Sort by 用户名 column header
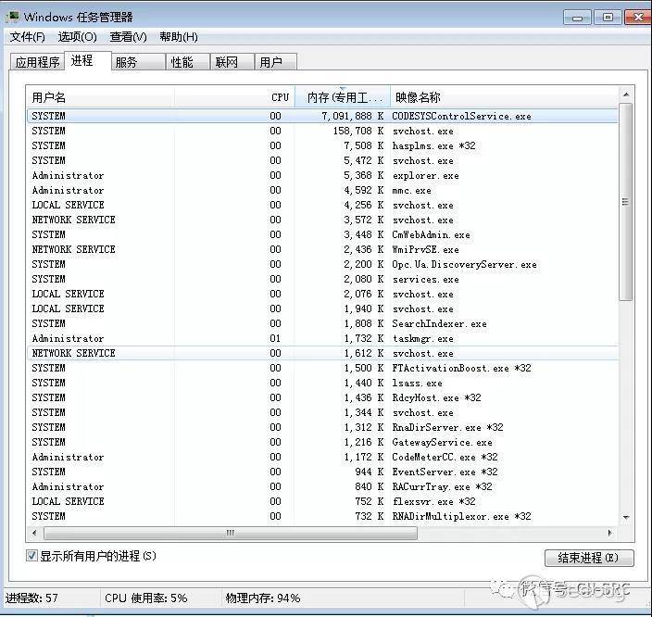Screen dimensions: 652x617 [x=99, y=97]
